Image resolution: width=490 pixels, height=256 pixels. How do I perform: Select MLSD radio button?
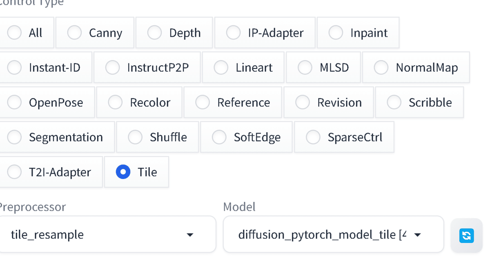pyautogui.click(x=305, y=67)
